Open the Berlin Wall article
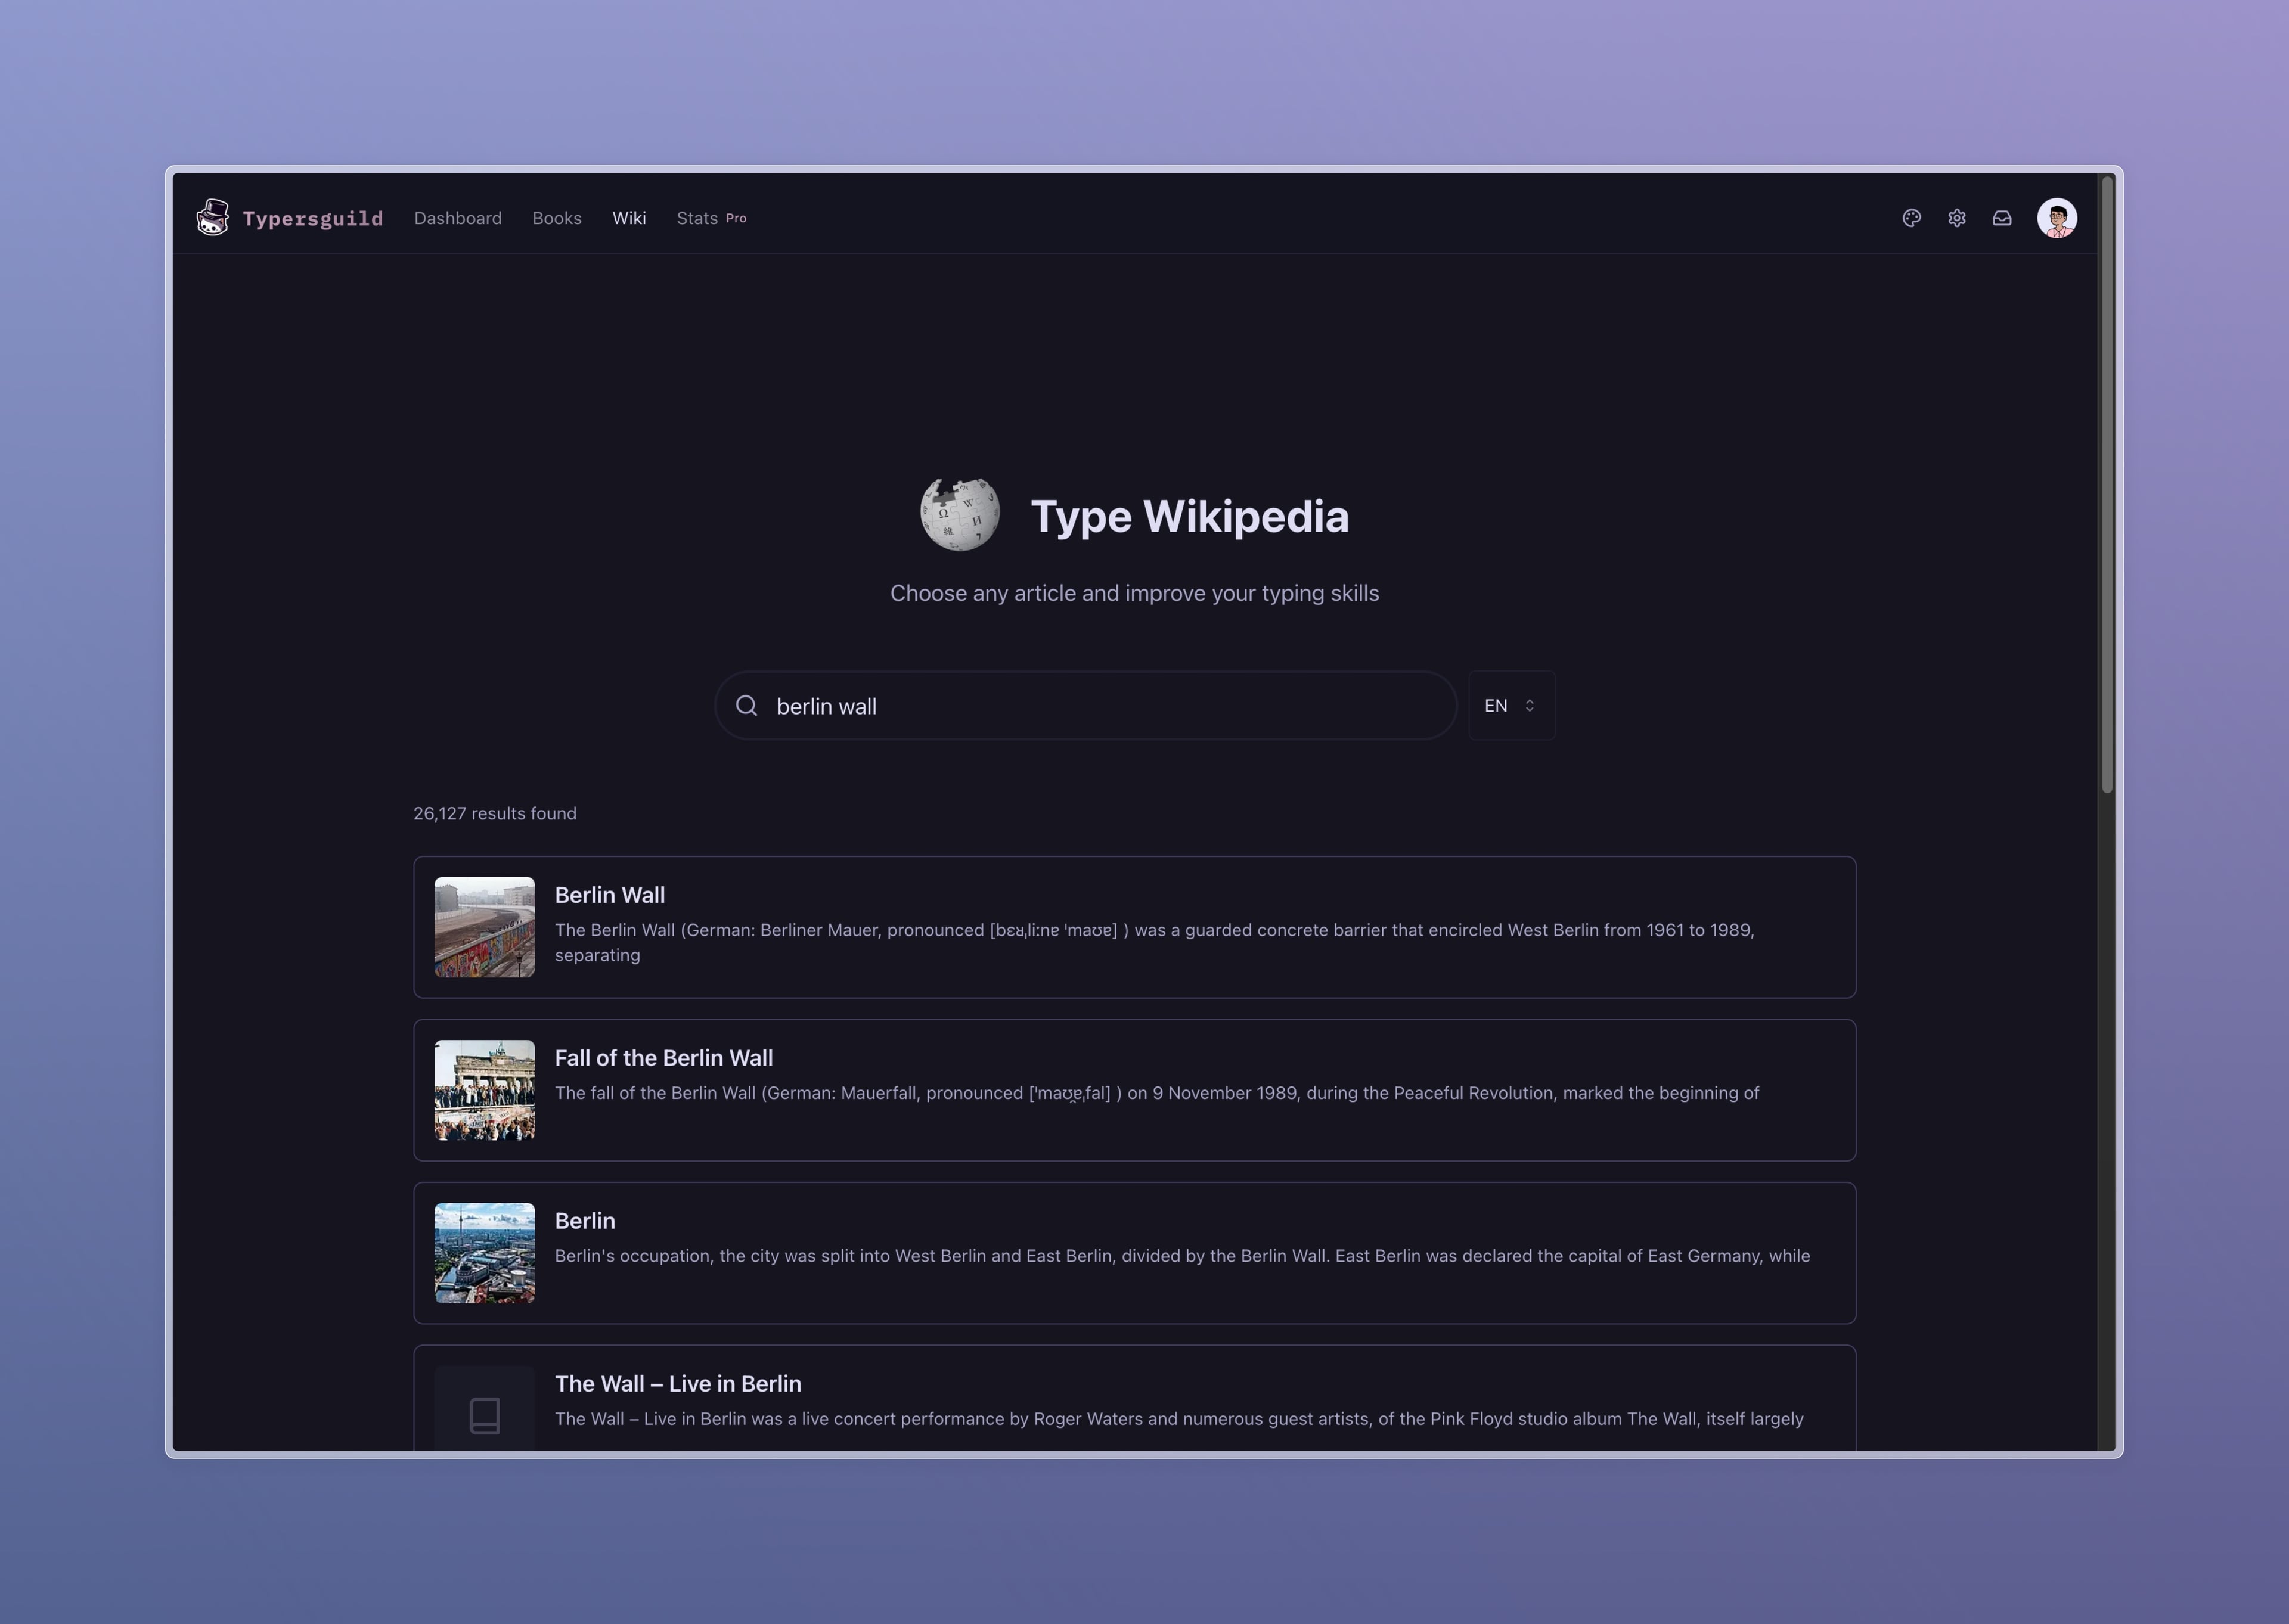This screenshot has width=2289, height=1624. (1133, 926)
